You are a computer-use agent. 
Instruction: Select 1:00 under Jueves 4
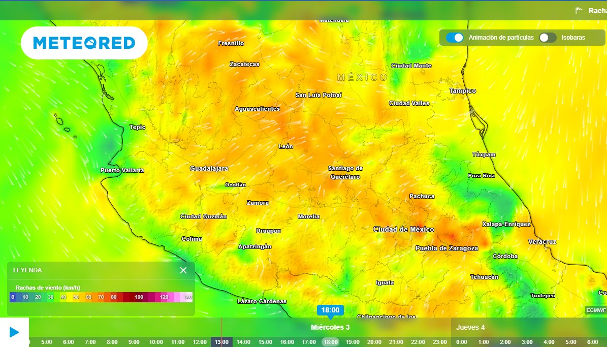point(484,342)
